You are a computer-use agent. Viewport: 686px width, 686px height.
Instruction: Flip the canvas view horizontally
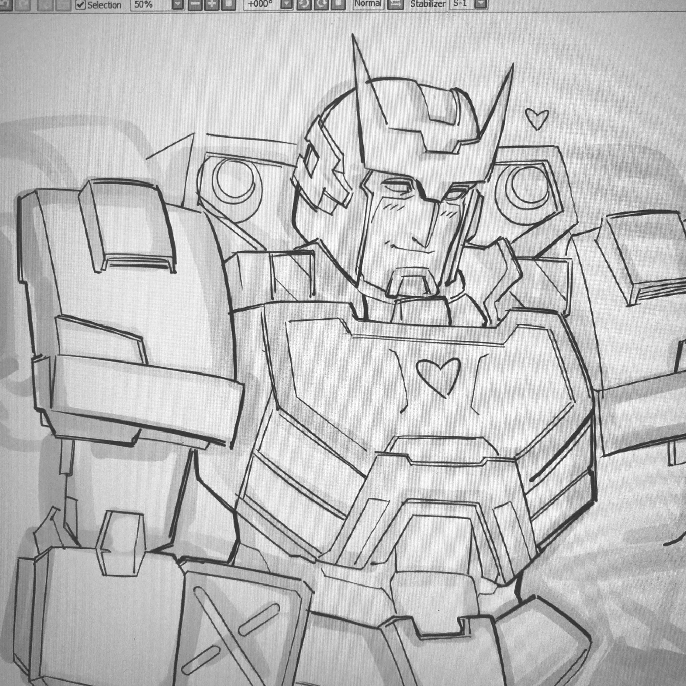click(395, 4)
